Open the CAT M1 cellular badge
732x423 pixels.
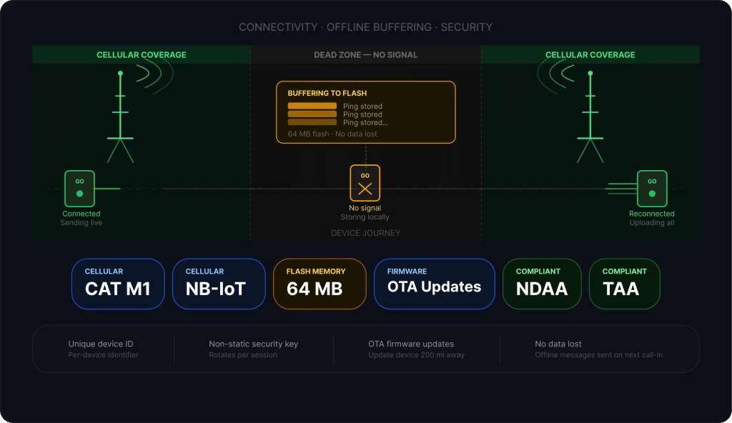pyautogui.click(x=118, y=284)
